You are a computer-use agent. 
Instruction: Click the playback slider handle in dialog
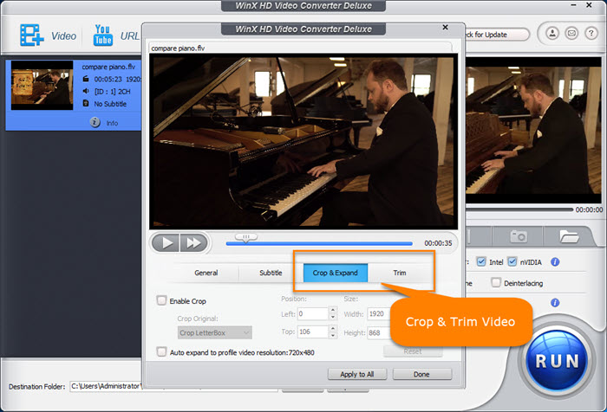click(x=245, y=237)
